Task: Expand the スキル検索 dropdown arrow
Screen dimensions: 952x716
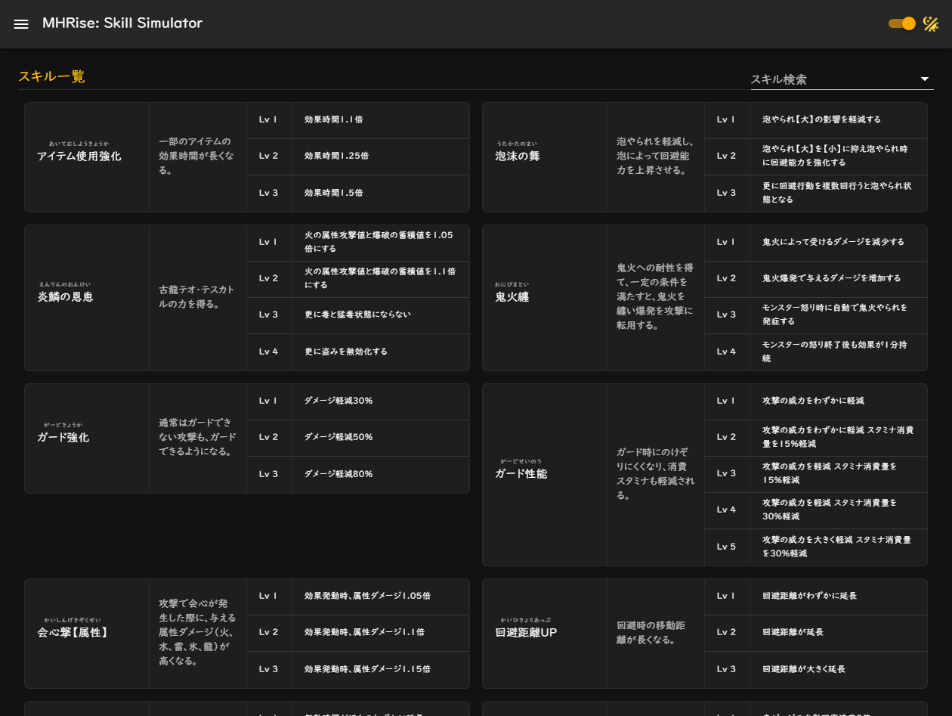Action: pos(924,79)
